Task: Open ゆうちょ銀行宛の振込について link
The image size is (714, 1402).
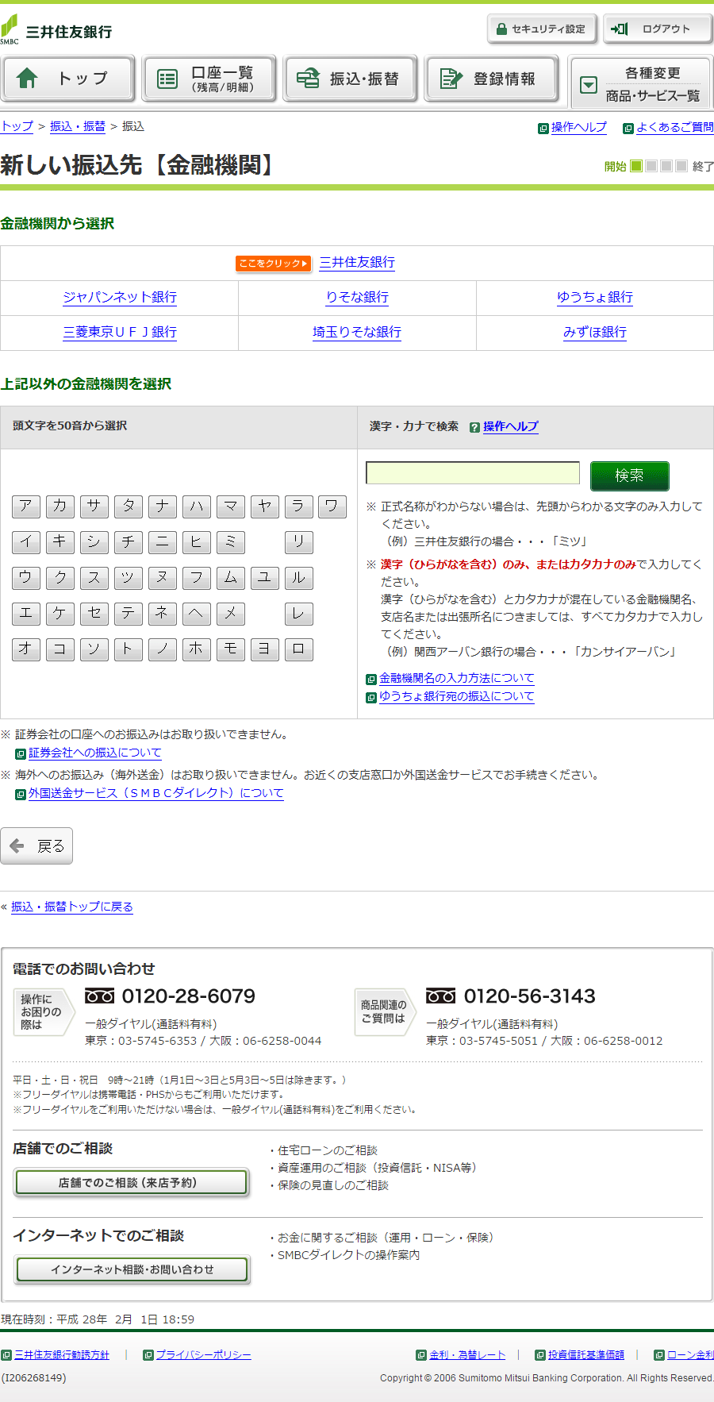Action: tap(457, 697)
